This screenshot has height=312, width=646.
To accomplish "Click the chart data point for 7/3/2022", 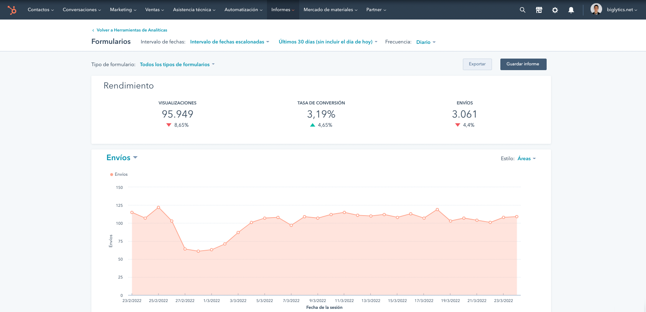I will click(x=291, y=226).
